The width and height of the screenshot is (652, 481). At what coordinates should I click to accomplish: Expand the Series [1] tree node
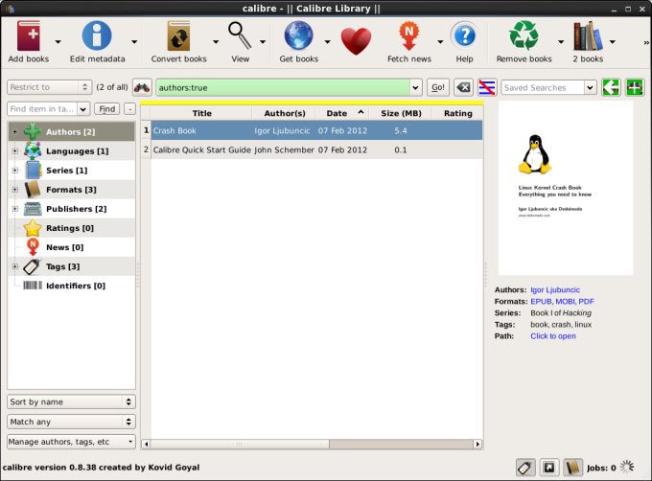[x=15, y=171]
